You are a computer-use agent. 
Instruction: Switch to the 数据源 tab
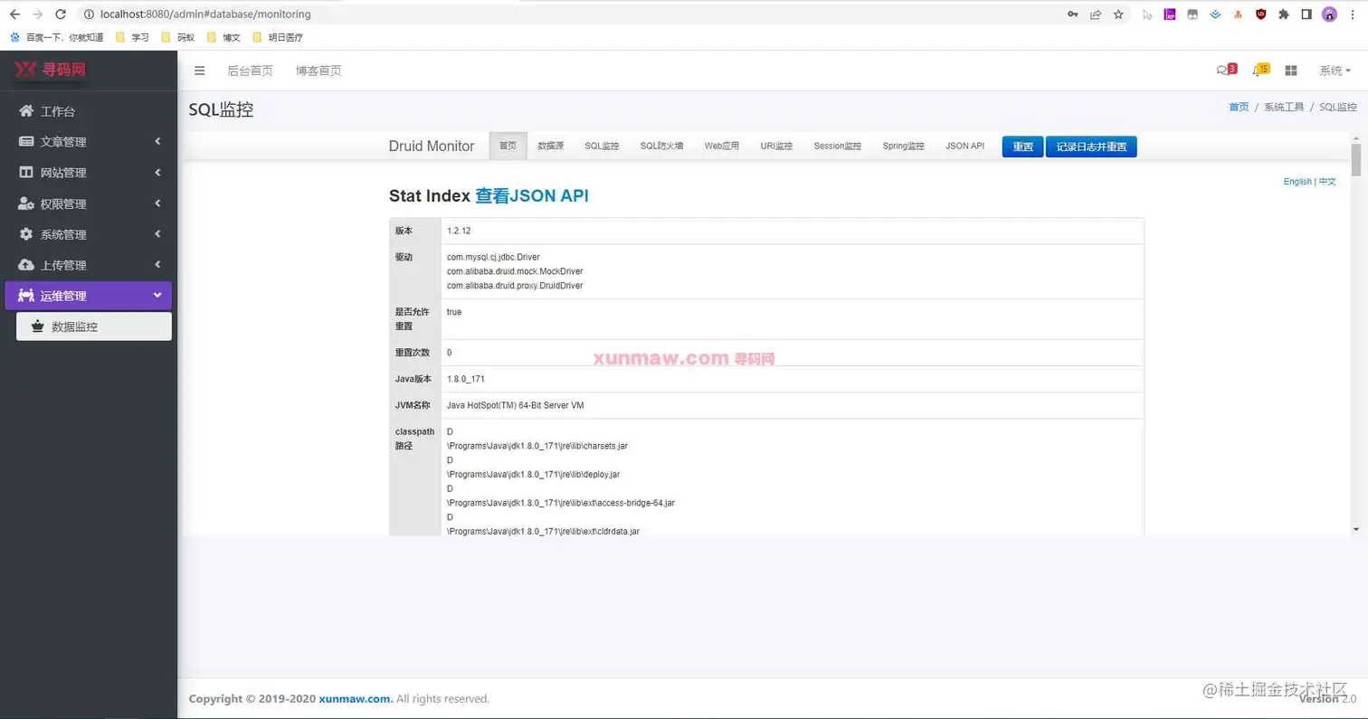tap(550, 146)
